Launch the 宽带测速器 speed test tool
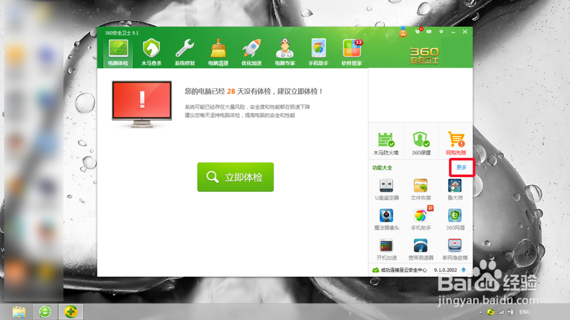The image size is (570, 320). [x=421, y=249]
